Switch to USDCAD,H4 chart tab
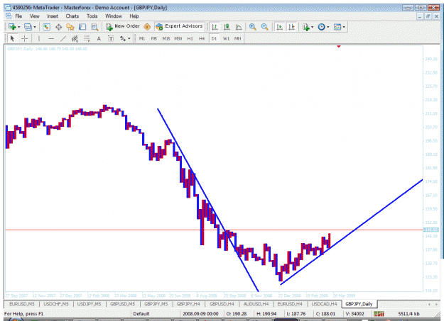Viewport: 444px width, 321px height. (324, 304)
